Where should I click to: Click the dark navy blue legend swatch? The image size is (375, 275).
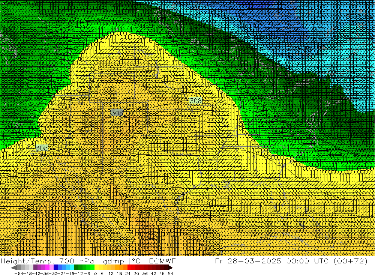tap(55, 267)
